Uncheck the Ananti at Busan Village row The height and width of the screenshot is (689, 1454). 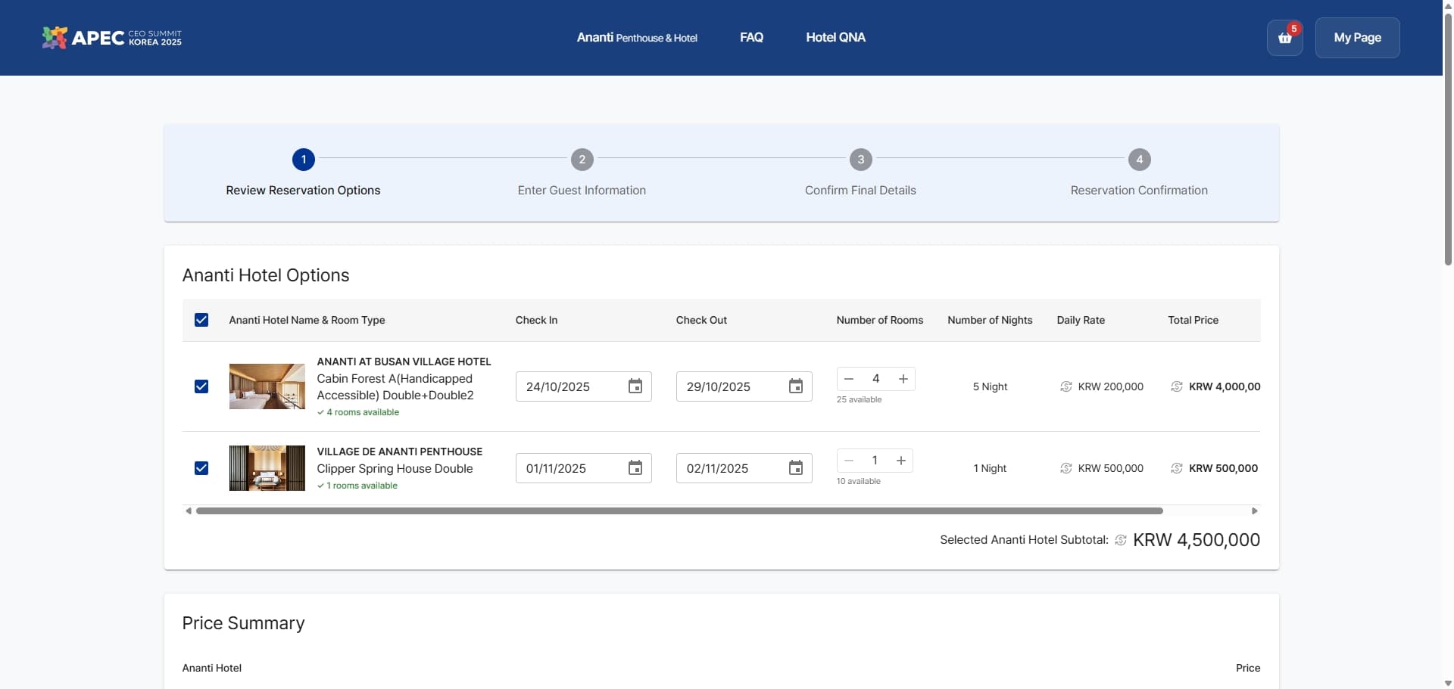201,386
